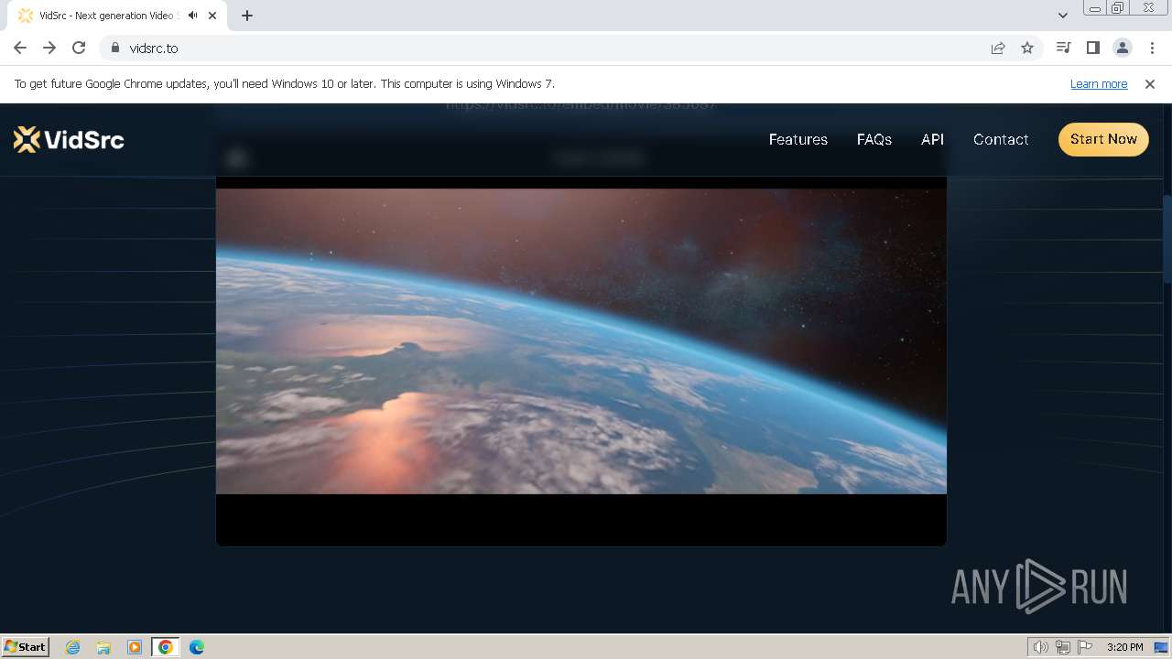Click the Show desktop button
Screen dimensions: 1172x659
[x=1162, y=647]
